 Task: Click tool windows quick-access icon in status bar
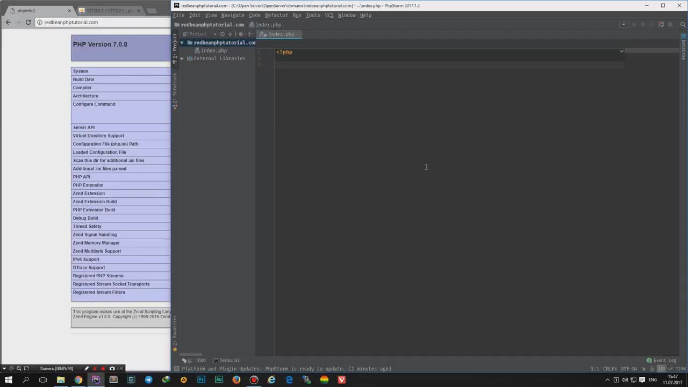(x=176, y=369)
